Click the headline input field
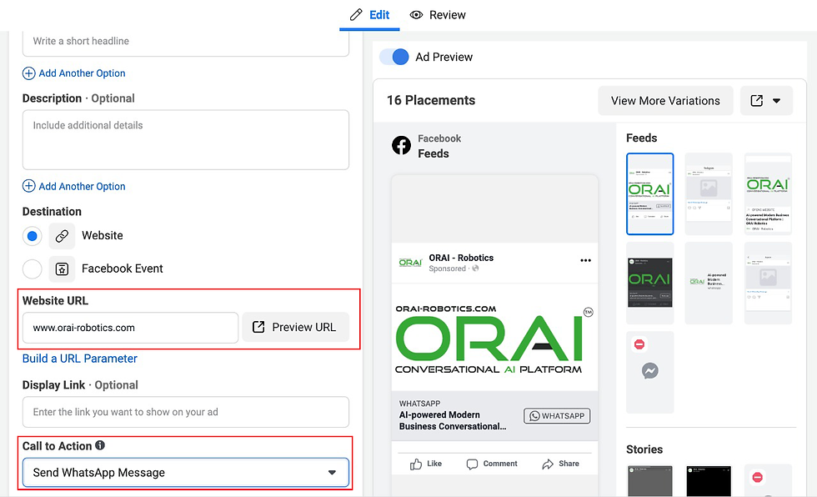This screenshot has width=817, height=497. tap(185, 42)
